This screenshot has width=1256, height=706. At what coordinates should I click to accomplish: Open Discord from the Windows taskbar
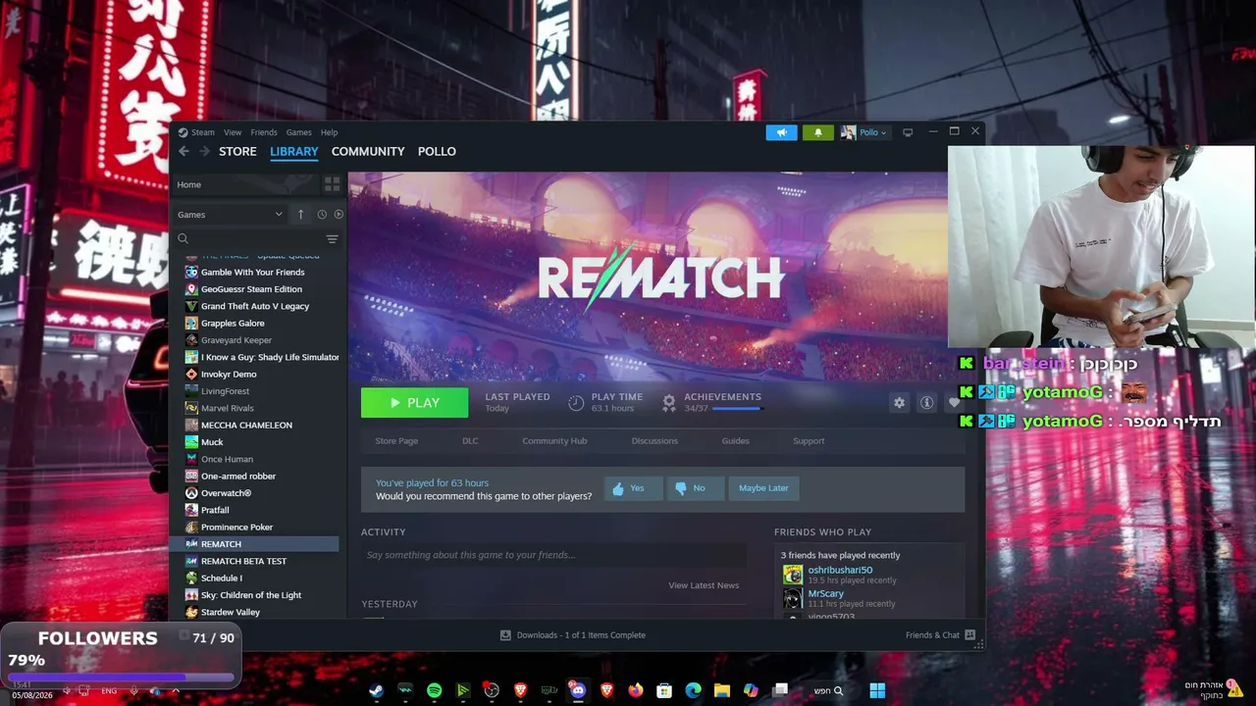[578, 691]
